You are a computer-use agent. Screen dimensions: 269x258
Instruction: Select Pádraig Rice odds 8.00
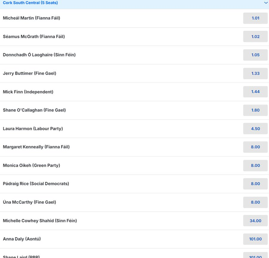pyautogui.click(x=255, y=184)
